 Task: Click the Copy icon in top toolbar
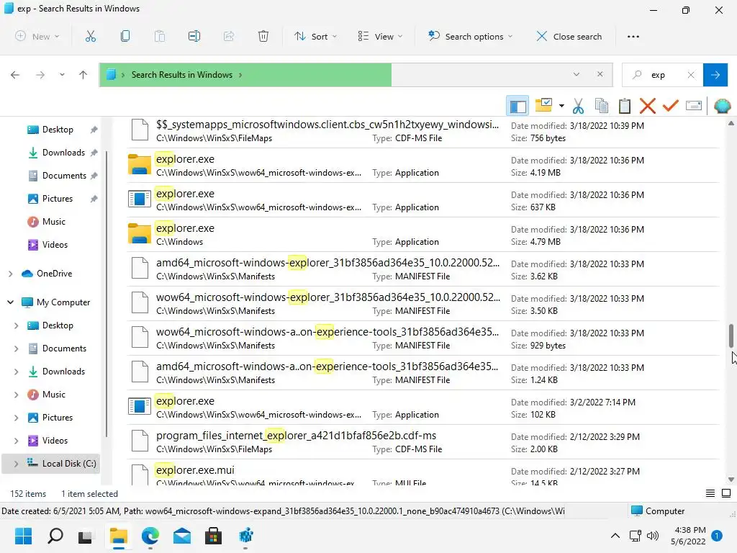click(125, 36)
